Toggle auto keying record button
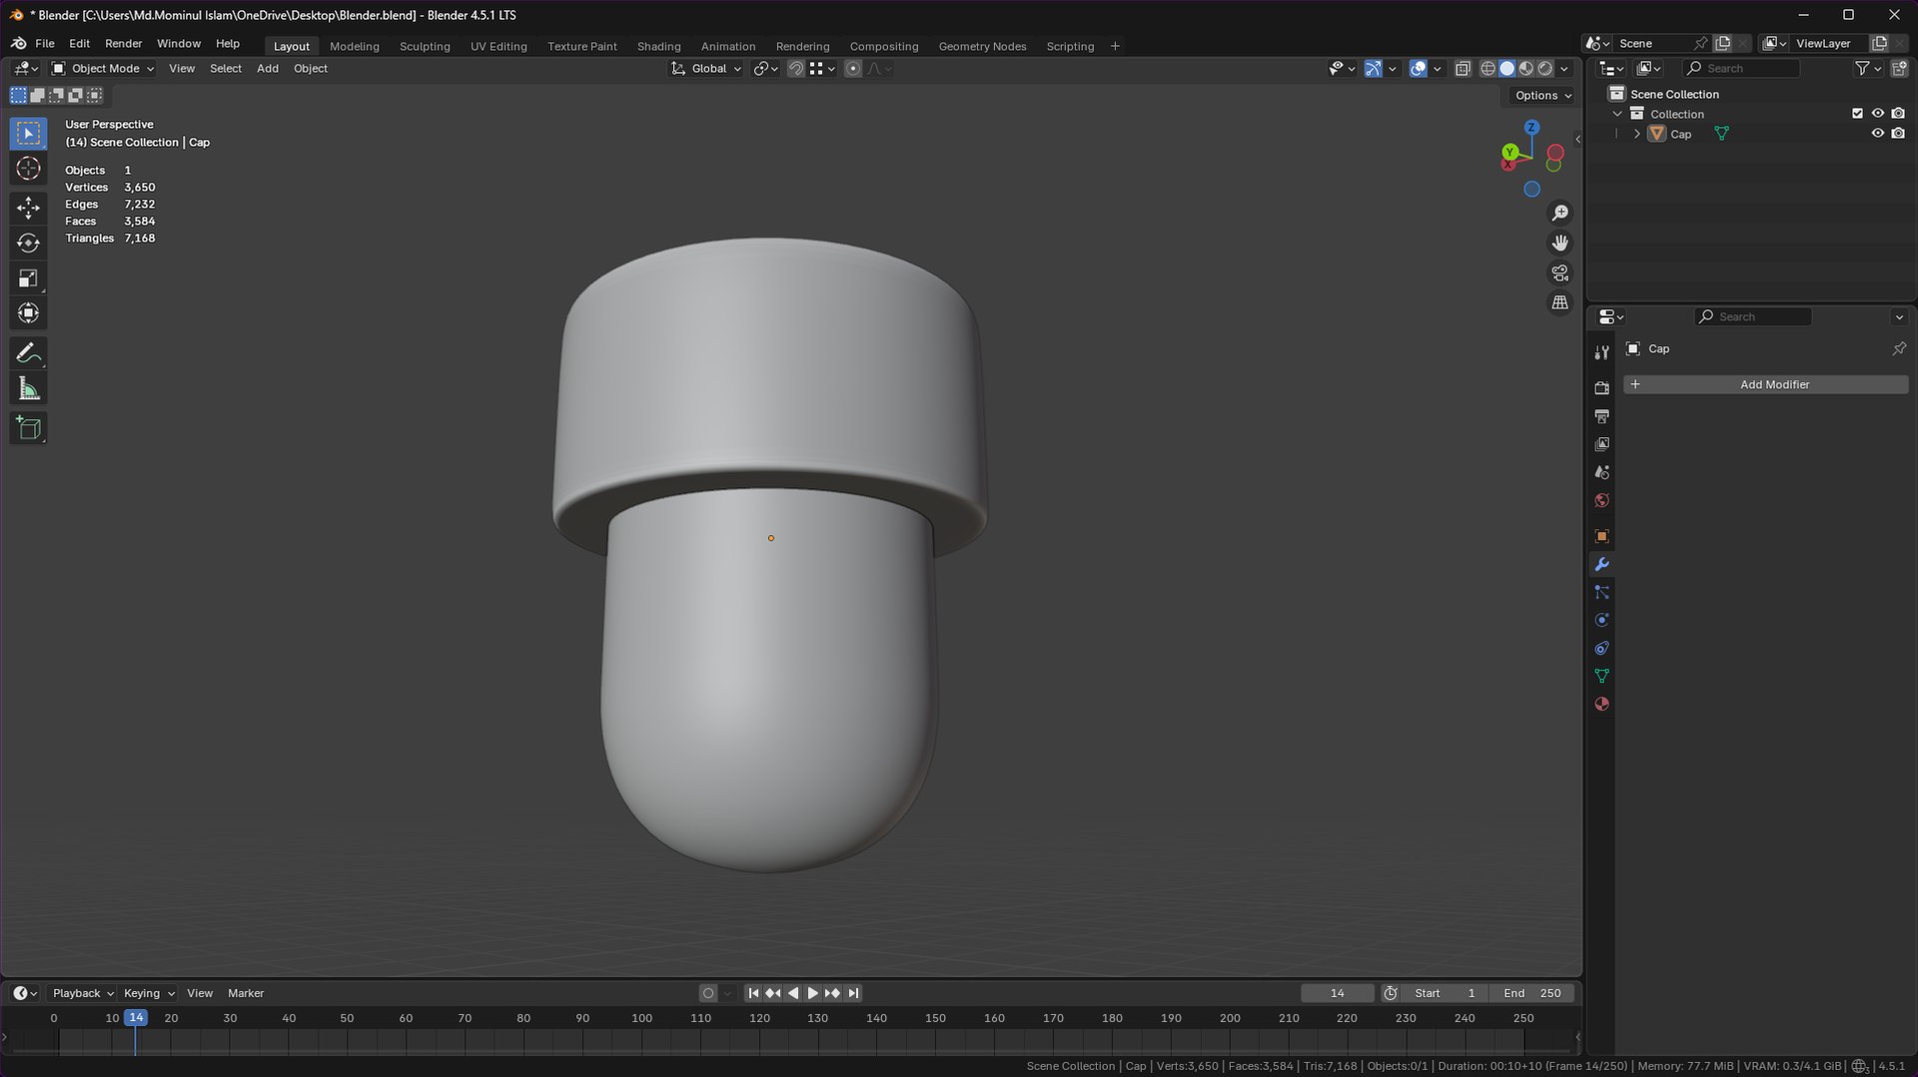This screenshot has width=1918, height=1077. pyautogui.click(x=708, y=993)
